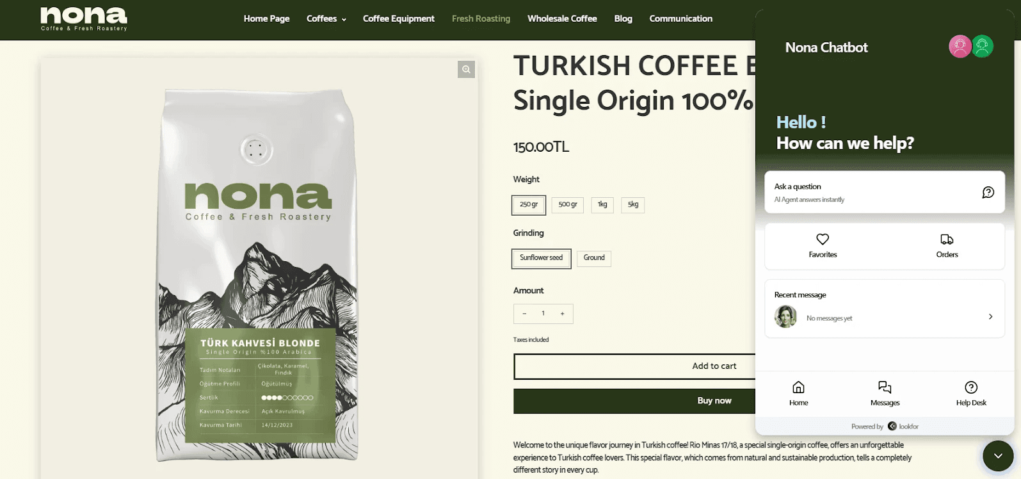Open Orders truck icon in chatbot
Viewport: 1021px width, 479px height.
947,239
